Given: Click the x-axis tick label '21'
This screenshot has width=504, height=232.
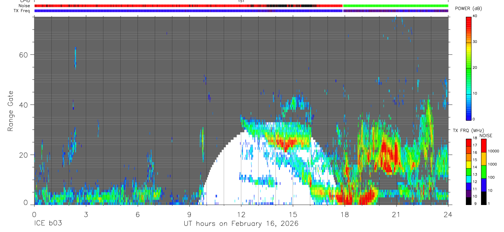Looking at the screenshot, I should tap(396, 214).
